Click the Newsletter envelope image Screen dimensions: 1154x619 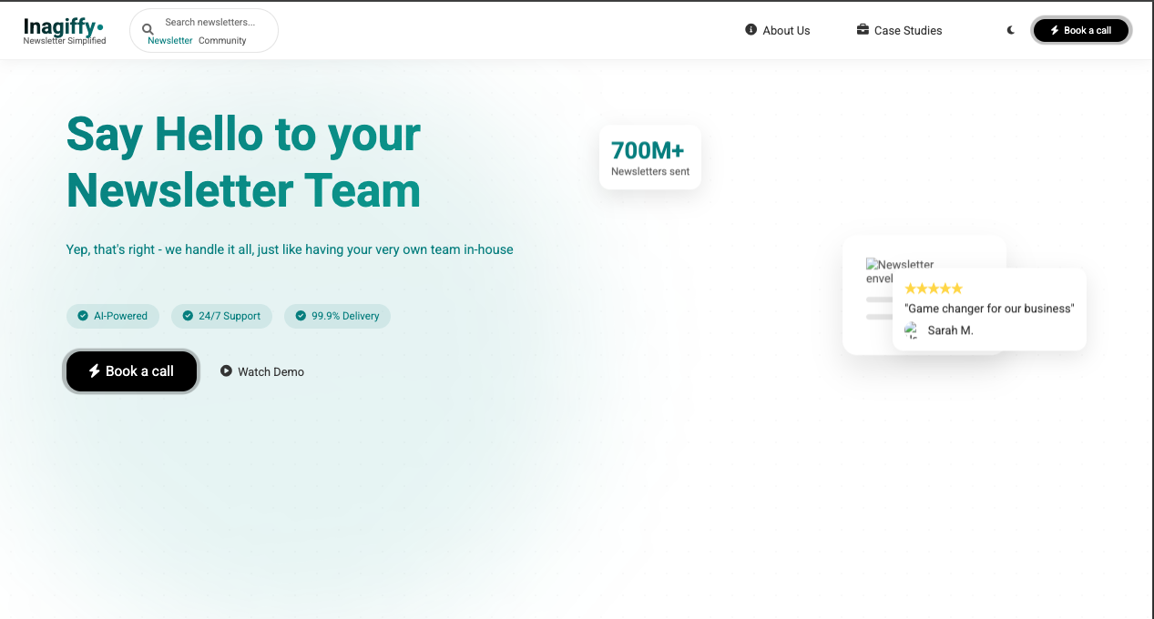[900, 271]
